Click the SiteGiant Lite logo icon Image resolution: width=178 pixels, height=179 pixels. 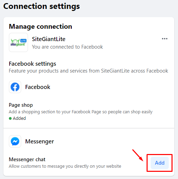pos(18,42)
